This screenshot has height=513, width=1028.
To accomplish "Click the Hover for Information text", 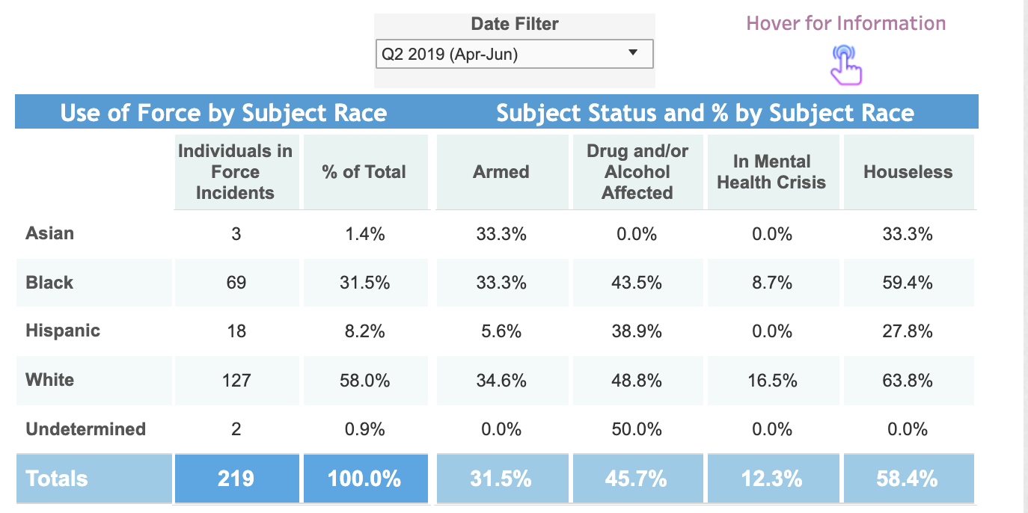I will click(845, 23).
